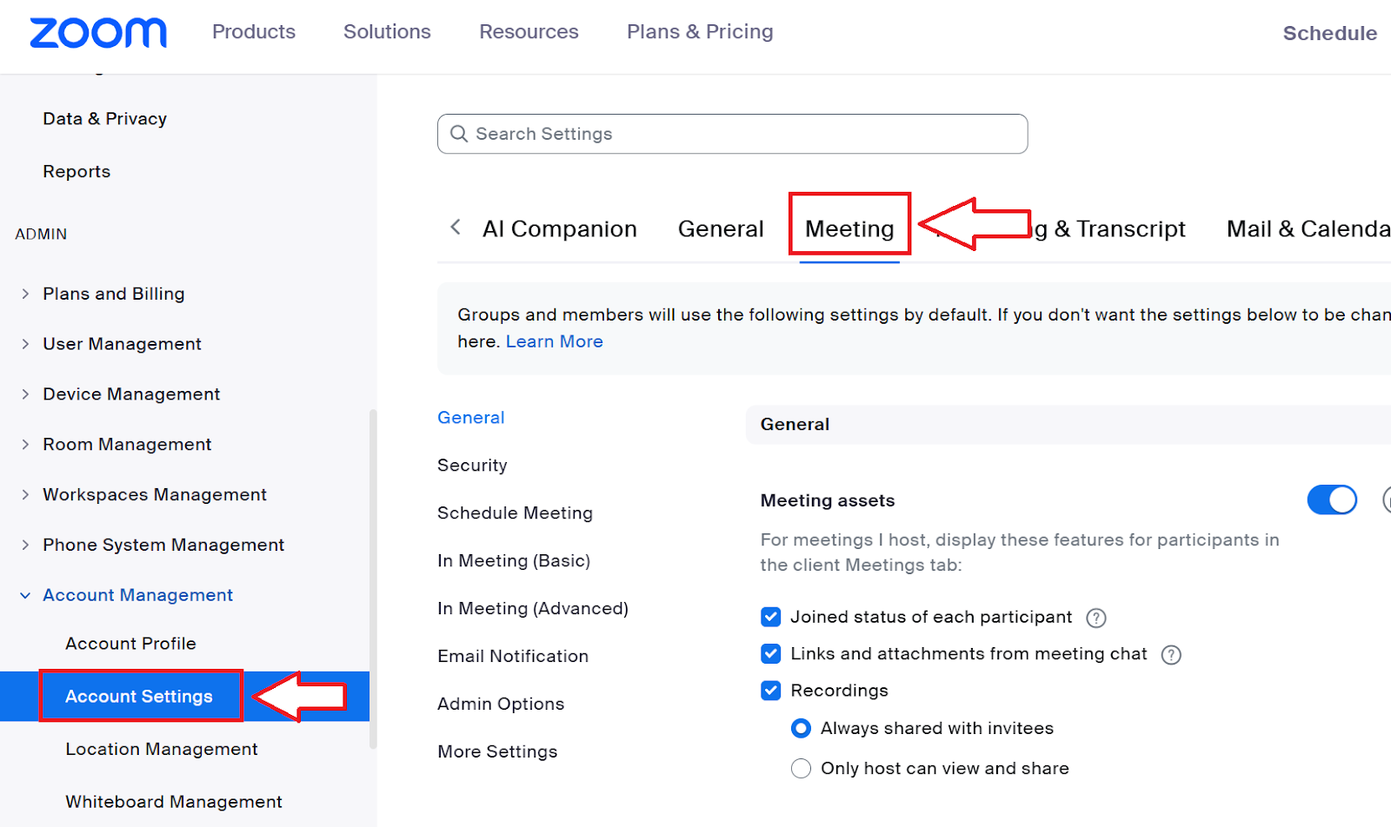The width and height of the screenshot is (1391, 827).
Task: Open Admin Options settings section
Action: pyautogui.click(x=501, y=704)
